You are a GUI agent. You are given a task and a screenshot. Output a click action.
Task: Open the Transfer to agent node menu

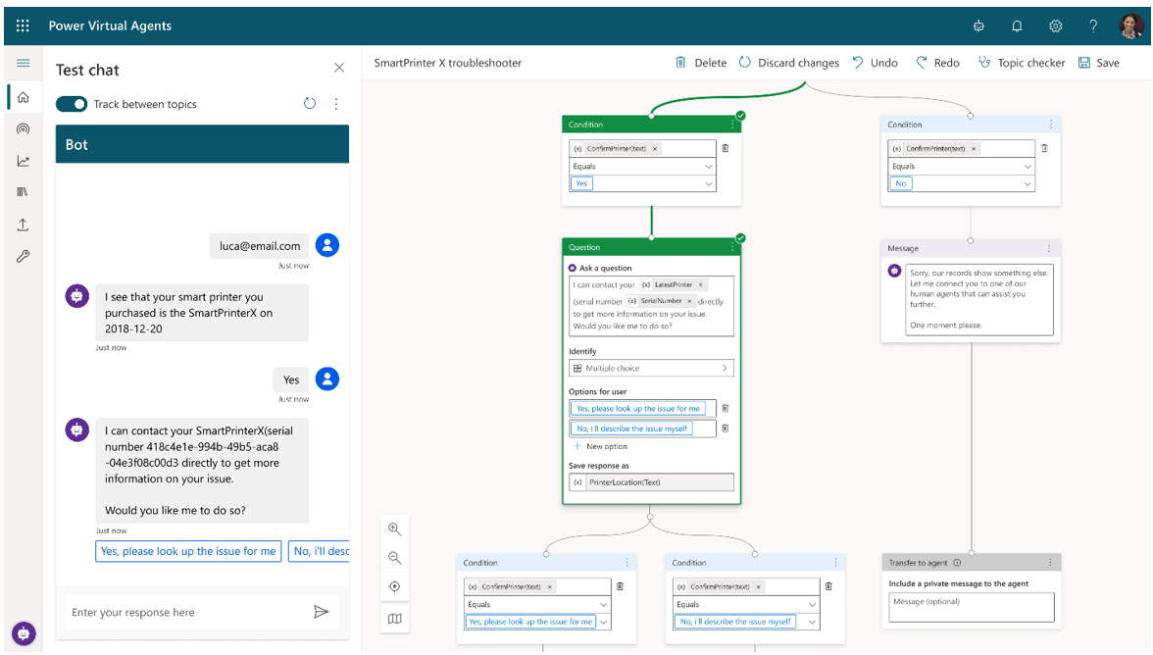(1050, 563)
